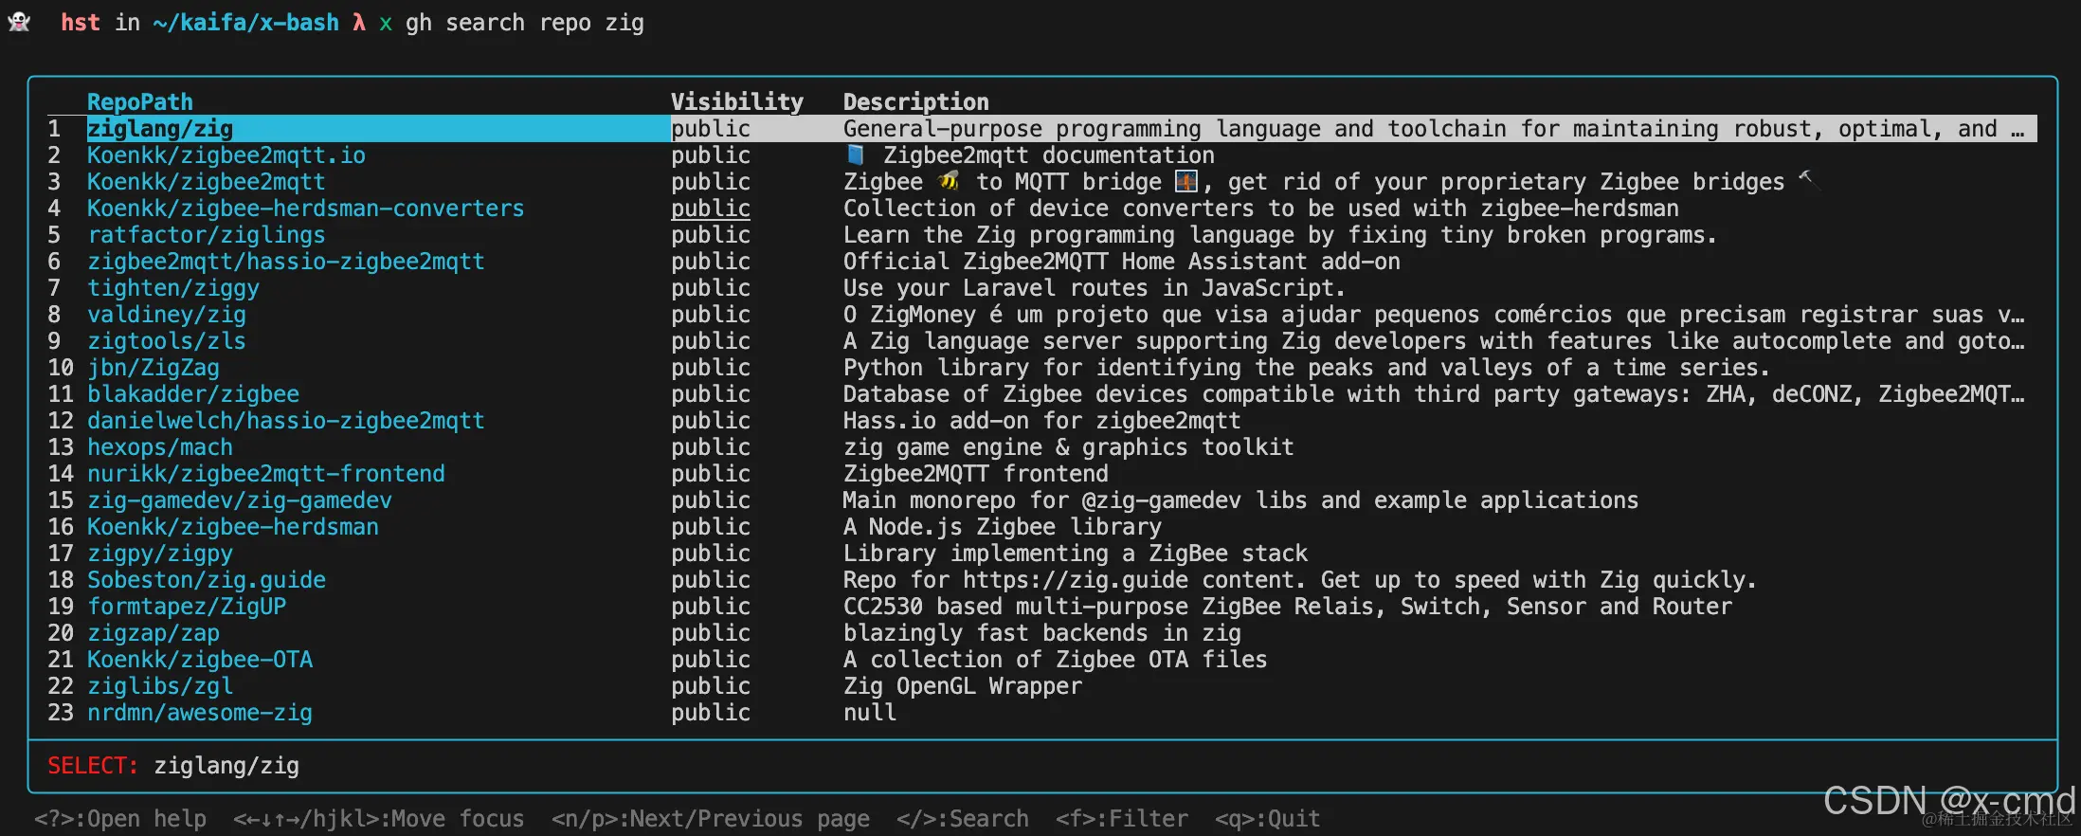Choose zigzap/zap repository
The image size is (2081, 836).
154,633
